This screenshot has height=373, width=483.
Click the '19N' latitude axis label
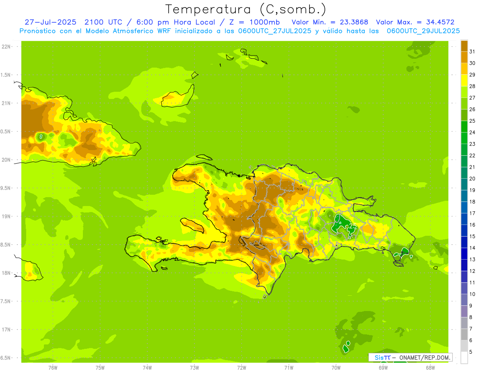(6, 216)
